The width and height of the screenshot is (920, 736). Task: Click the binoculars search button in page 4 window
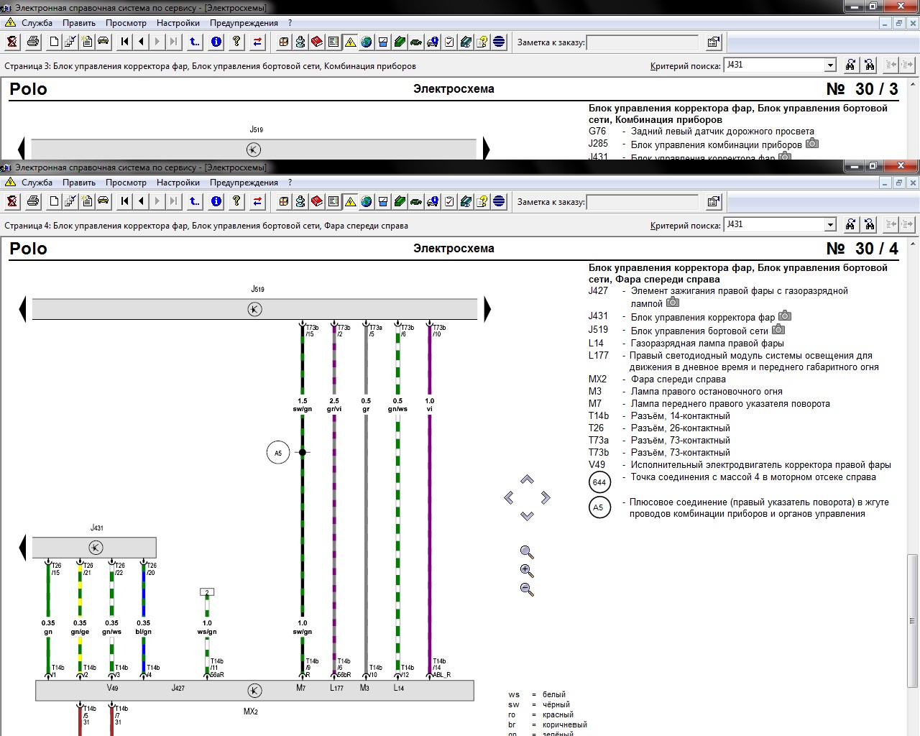point(850,225)
